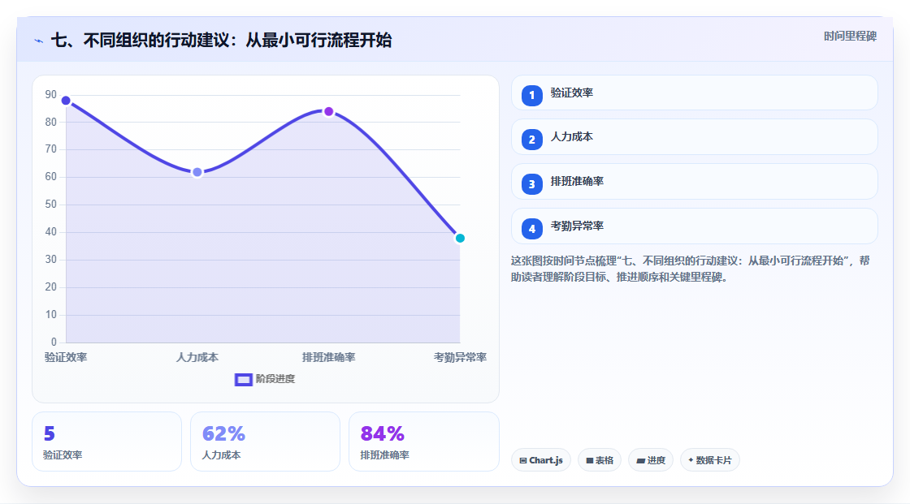Image resolution: width=910 pixels, height=504 pixels.
Task: Click the x-axis label 考勤异常率
Action: (x=460, y=357)
